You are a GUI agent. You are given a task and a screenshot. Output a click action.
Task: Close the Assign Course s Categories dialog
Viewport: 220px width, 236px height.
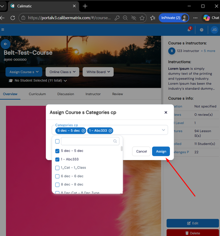click(x=166, y=112)
